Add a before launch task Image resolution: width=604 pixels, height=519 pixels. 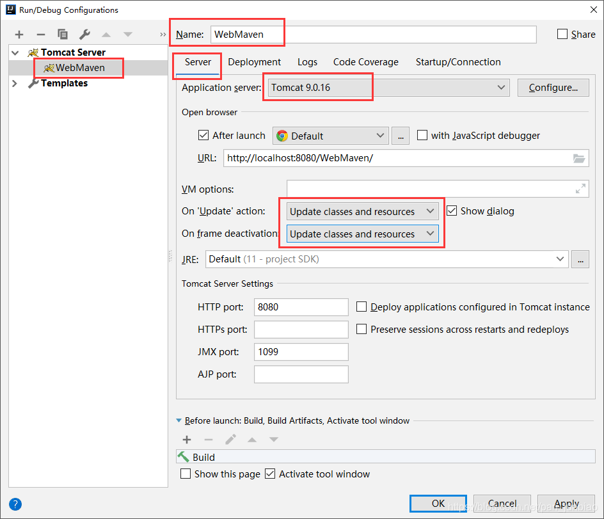coord(187,440)
